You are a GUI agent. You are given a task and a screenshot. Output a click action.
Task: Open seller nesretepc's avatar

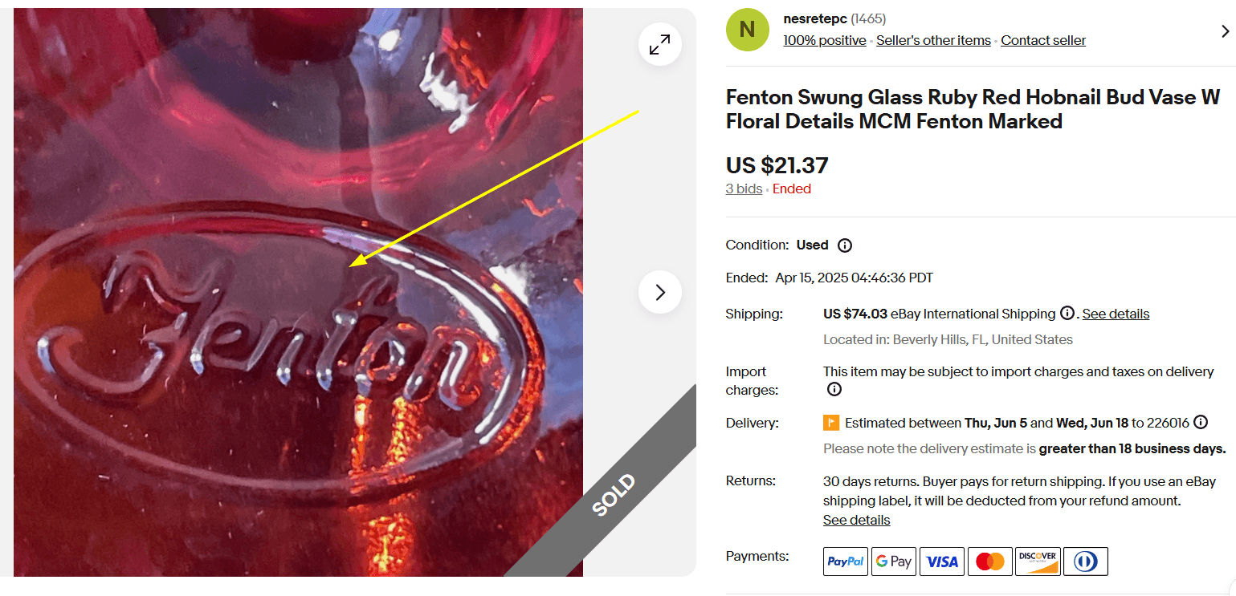747,29
